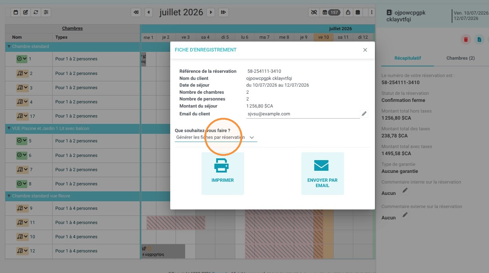The width and height of the screenshot is (489, 273).
Task: Open the vertical three-dots more menu
Action: 372,12
